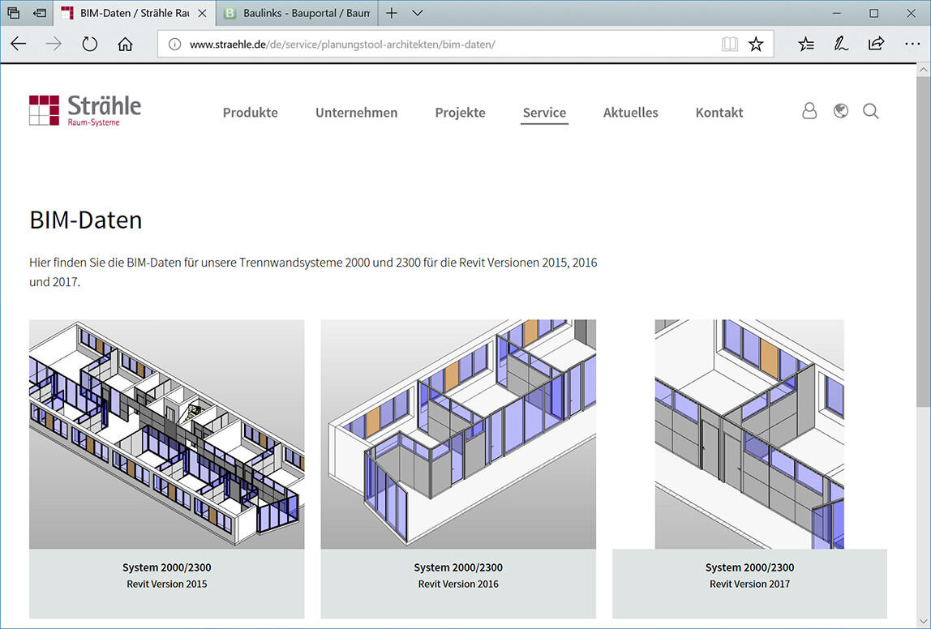
Task: Select System 2000/2300 Revit Version 2015 link
Action: pyautogui.click(x=167, y=576)
